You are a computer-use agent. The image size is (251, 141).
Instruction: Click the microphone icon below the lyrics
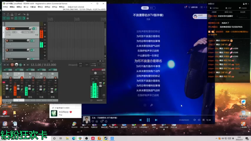[x=152, y=105]
